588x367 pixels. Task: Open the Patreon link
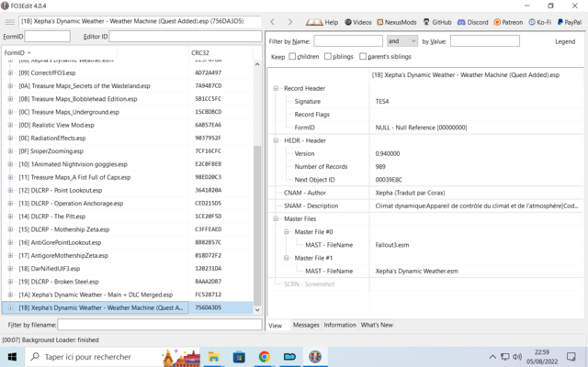(x=508, y=22)
